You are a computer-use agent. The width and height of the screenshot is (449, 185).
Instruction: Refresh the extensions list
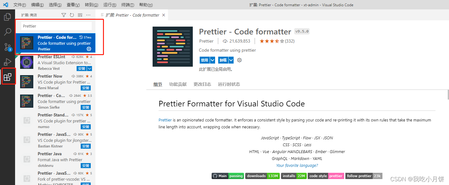pyautogui.click(x=72, y=15)
